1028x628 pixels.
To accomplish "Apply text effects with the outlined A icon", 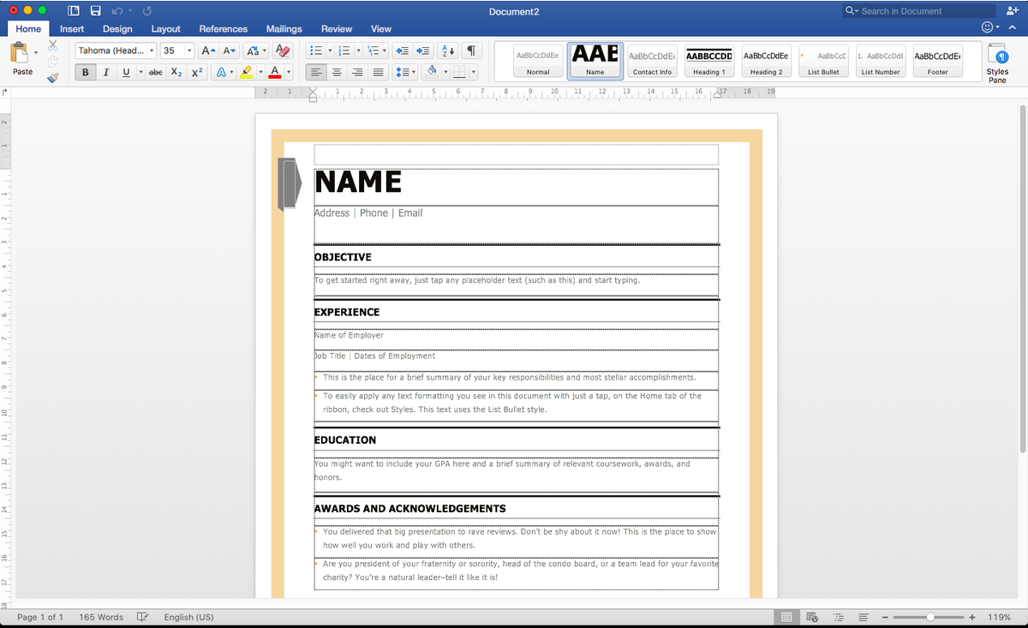I will pos(220,72).
